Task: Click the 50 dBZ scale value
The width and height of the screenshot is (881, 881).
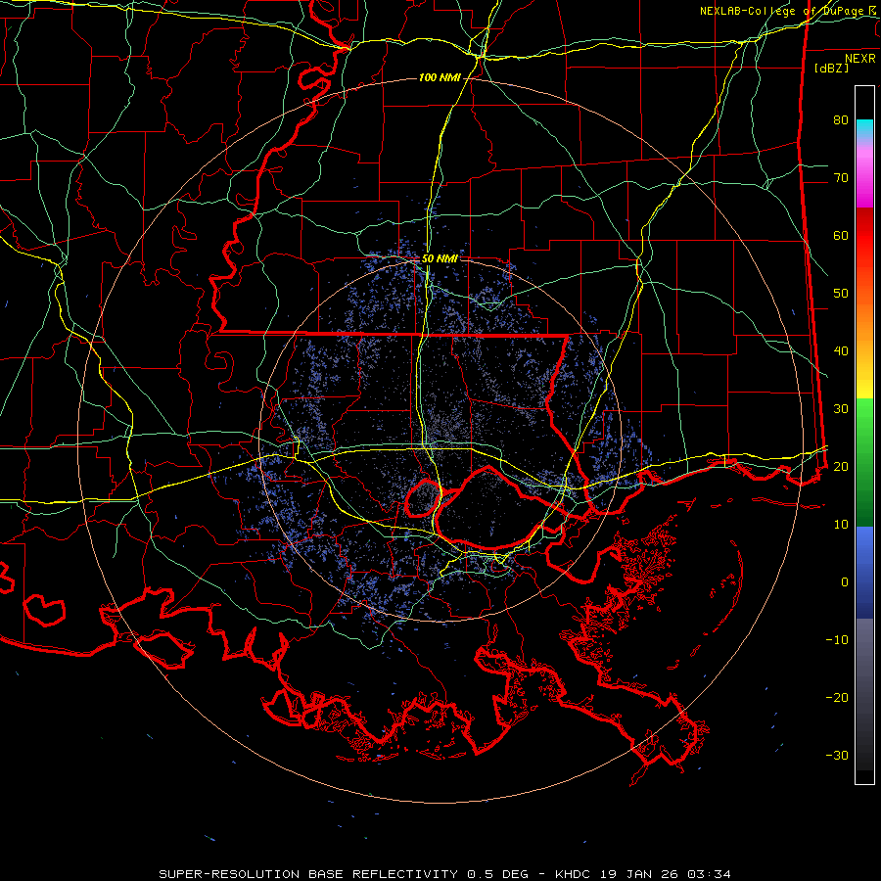Action: click(x=841, y=294)
